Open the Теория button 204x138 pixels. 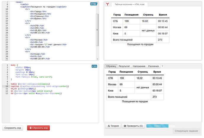tap(113, 126)
